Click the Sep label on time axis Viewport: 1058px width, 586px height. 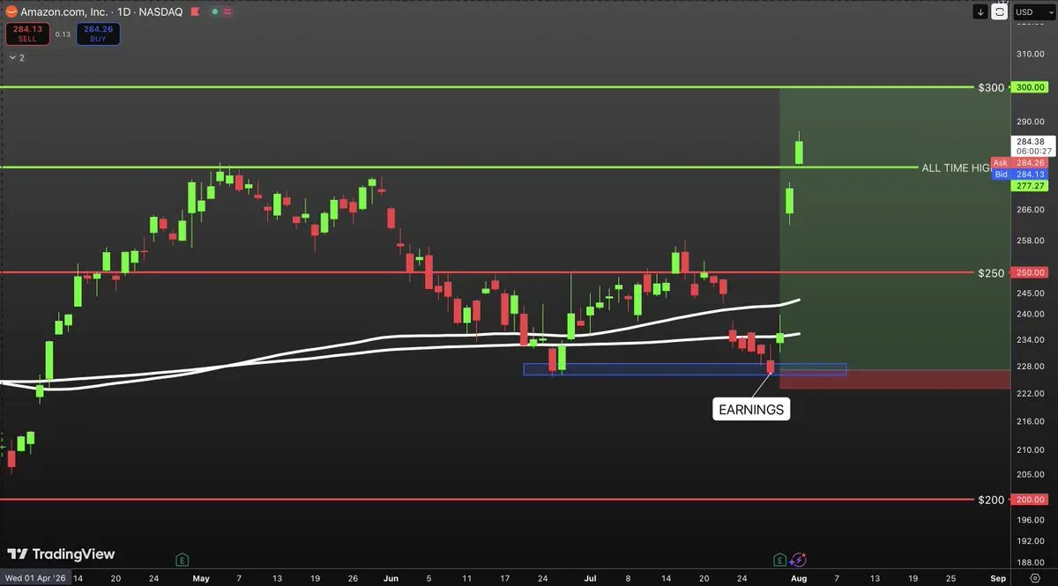998,579
